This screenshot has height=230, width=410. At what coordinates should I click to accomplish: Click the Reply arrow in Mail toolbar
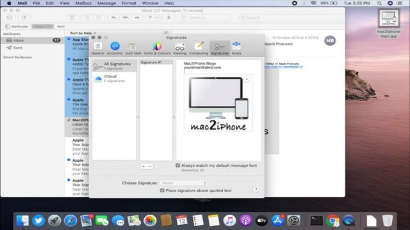(114, 17)
